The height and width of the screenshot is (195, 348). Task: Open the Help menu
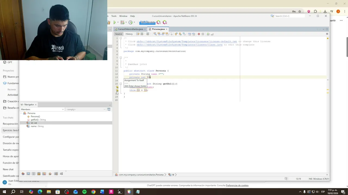click(132, 16)
